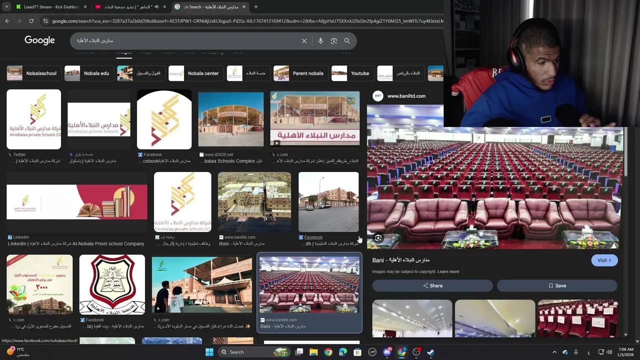Open LinkedIn books banner image result
The image size is (640, 360).
(x=77, y=202)
